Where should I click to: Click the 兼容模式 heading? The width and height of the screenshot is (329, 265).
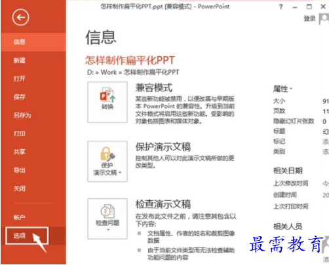[x=154, y=88]
